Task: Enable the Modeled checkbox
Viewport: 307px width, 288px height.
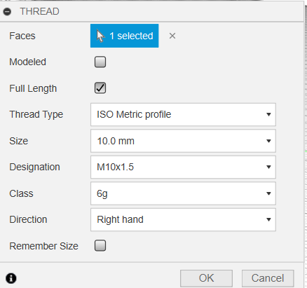Action: pyautogui.click(x=100, y=62)
